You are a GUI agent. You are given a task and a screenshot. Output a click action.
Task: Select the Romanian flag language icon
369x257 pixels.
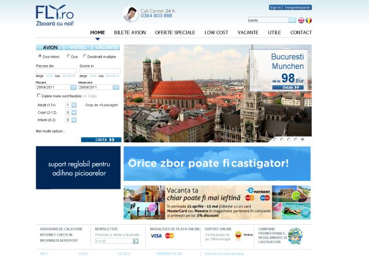point(309,20)
